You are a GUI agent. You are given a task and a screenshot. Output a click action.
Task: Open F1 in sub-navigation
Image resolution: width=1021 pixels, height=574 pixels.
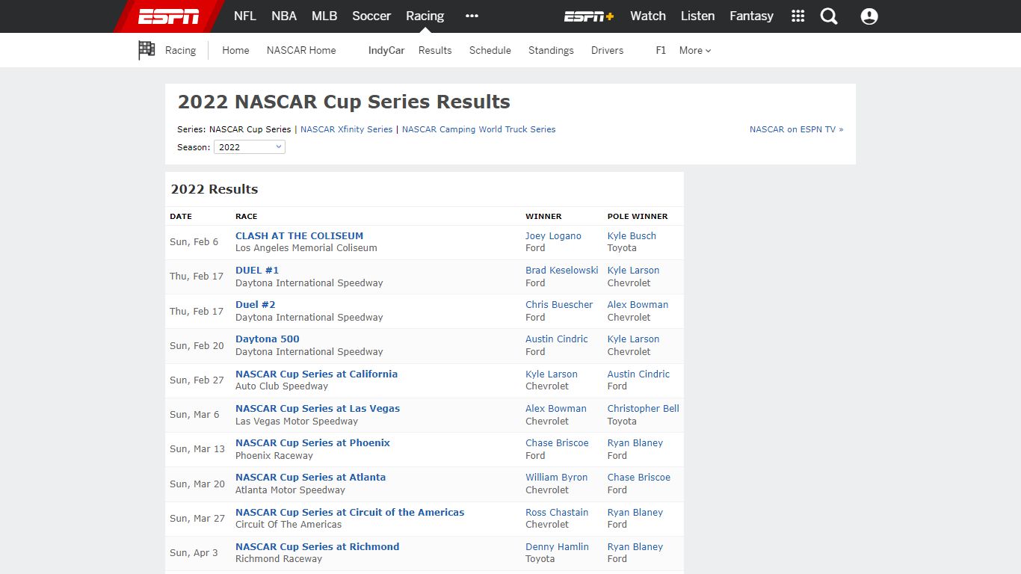661,50
